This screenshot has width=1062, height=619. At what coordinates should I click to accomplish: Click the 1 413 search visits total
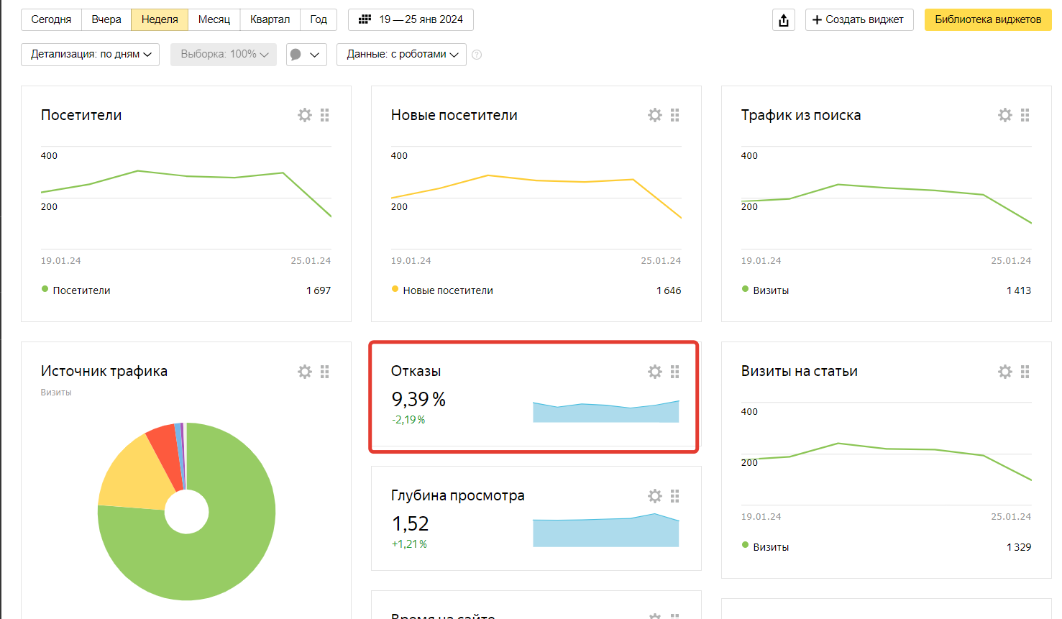click(x=1019, y=290)
